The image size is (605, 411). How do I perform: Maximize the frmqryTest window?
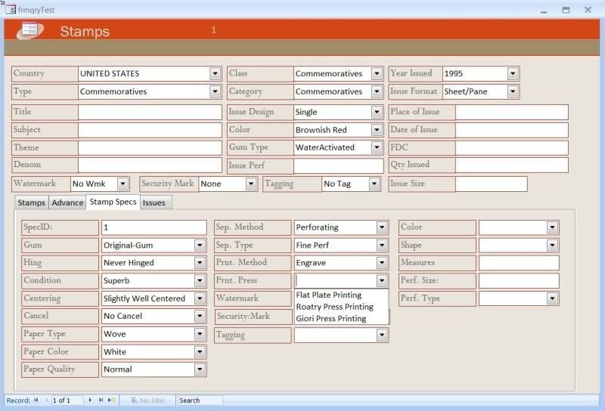tap(566, 10)
